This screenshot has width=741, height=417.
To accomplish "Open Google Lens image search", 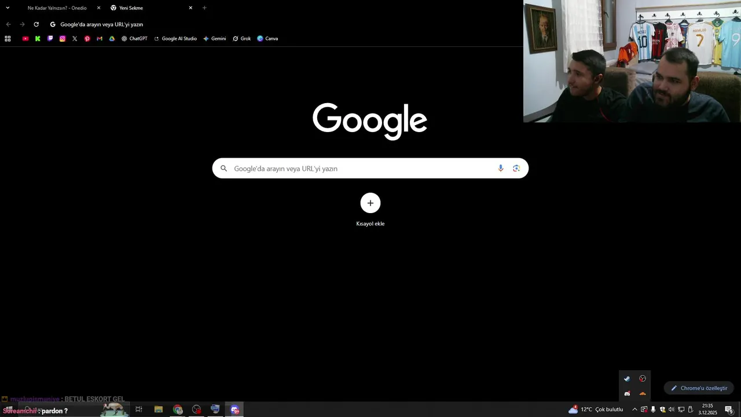I will pyautogui.click(x=516, y=169).
